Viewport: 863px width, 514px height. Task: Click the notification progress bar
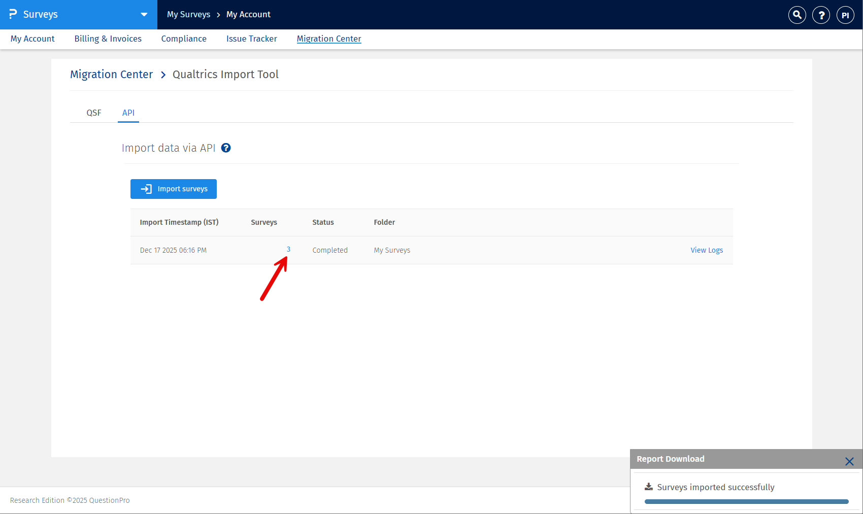[747, 501]
